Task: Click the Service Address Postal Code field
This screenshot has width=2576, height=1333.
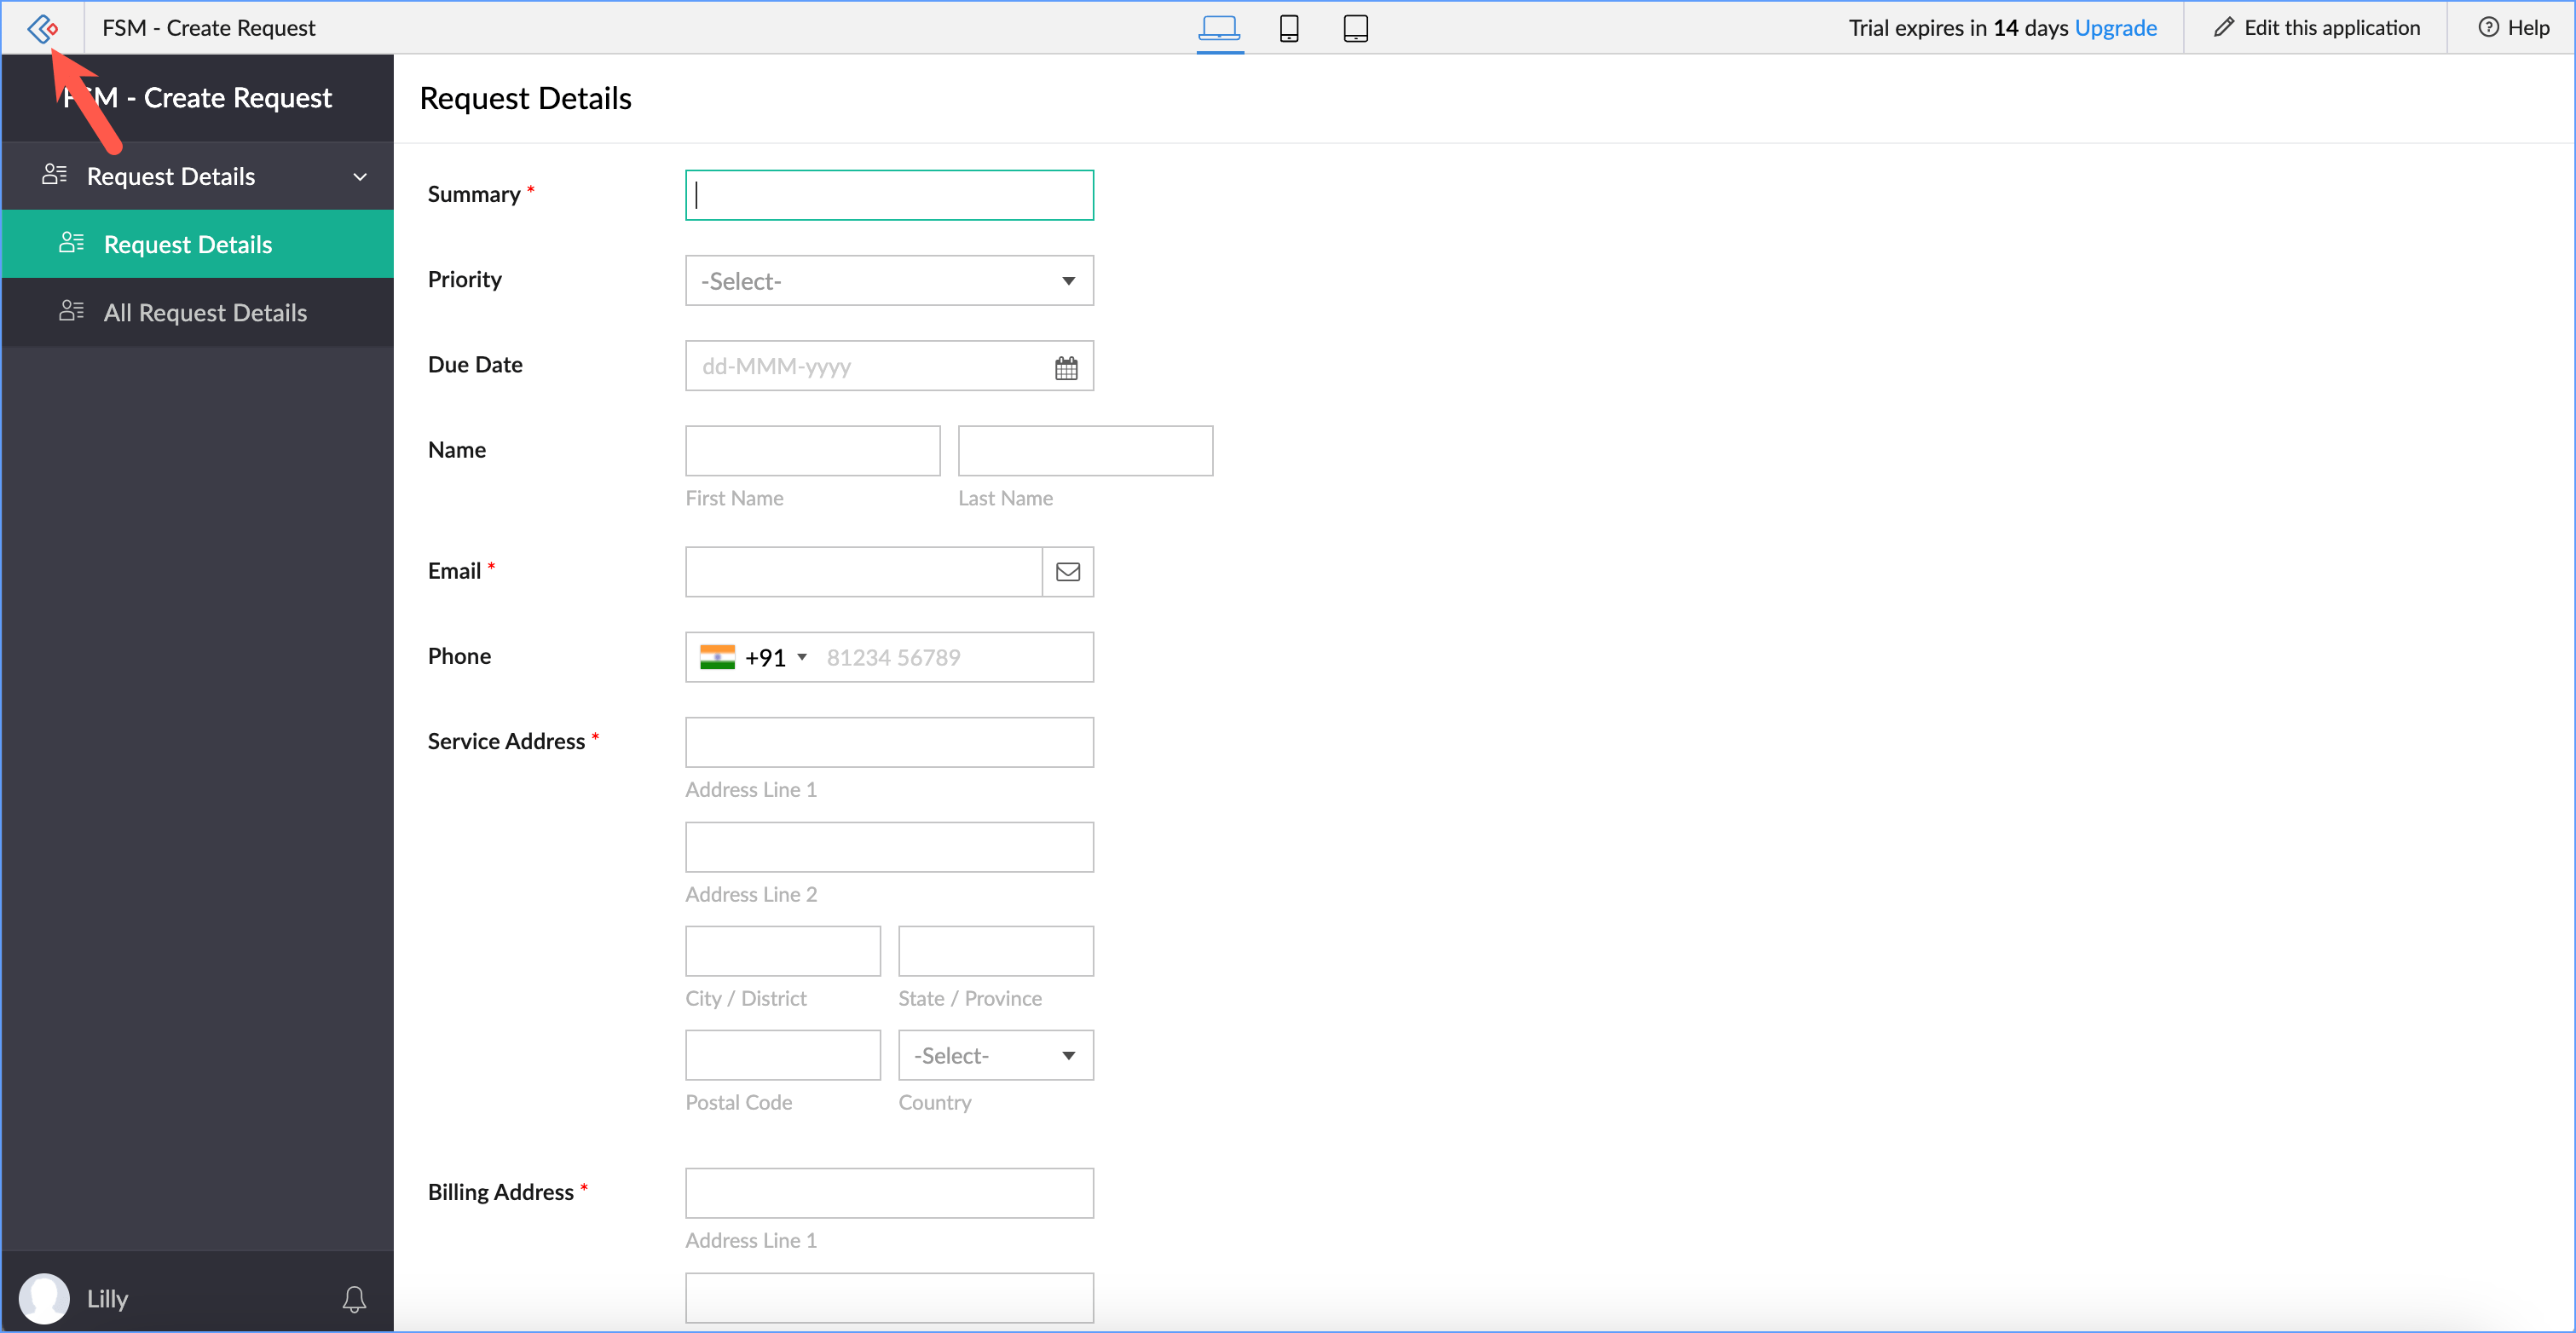Action: click(782, 1056)
